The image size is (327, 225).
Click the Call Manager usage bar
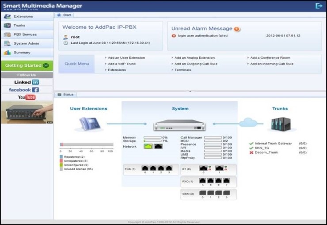pyautogui.click(x=213, y=137)
